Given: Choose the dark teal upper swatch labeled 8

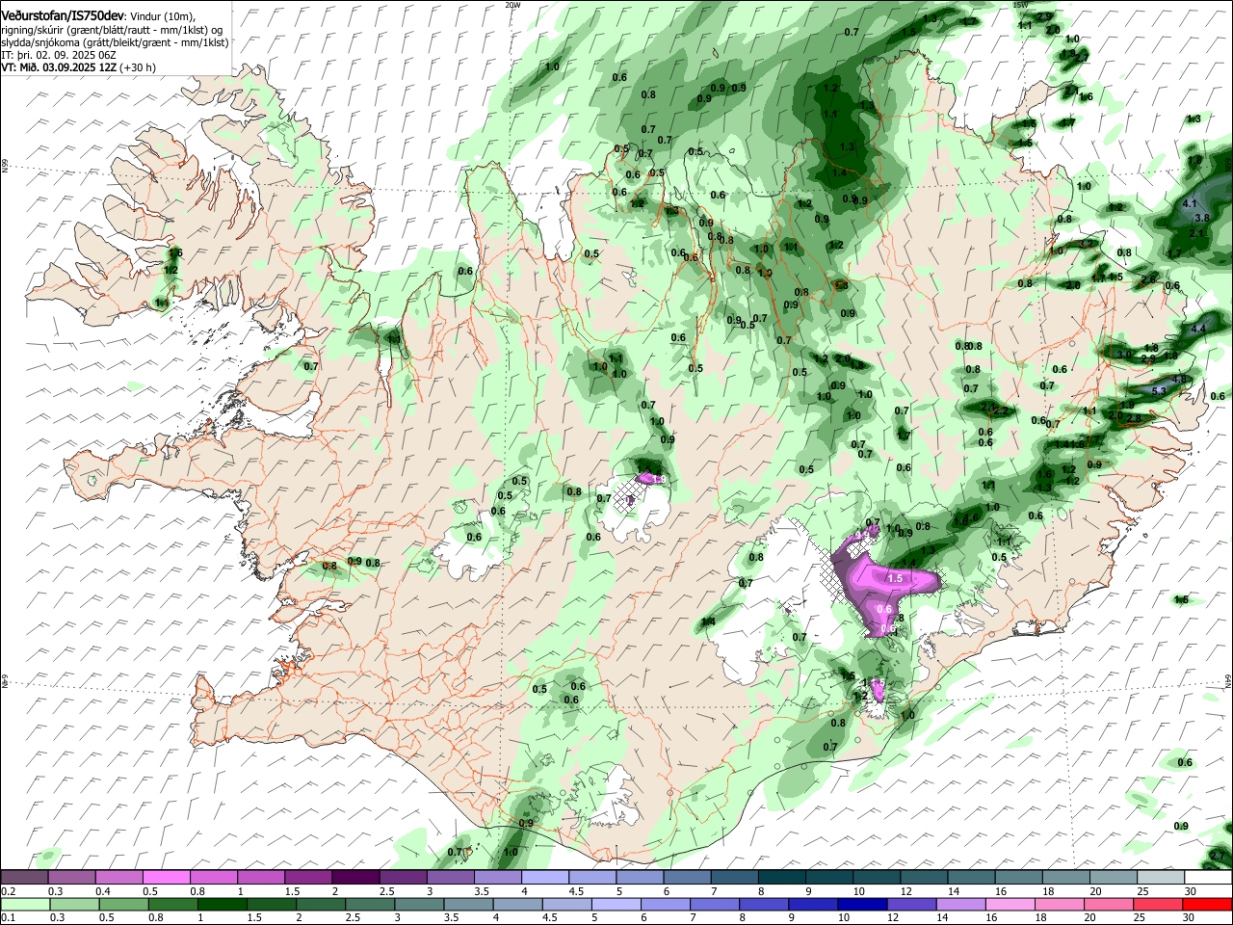Looking at the screenshot, I should click(782, 878).
